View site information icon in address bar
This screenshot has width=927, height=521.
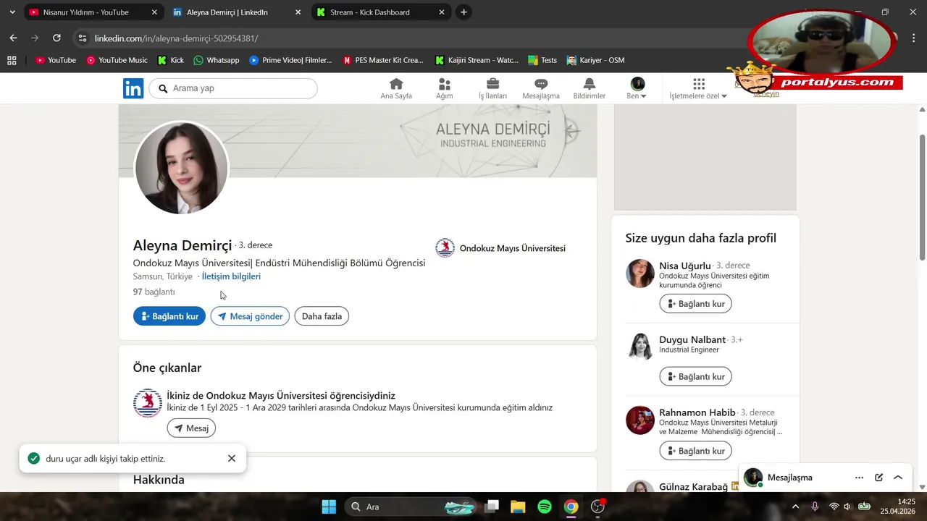click(82, 38)
